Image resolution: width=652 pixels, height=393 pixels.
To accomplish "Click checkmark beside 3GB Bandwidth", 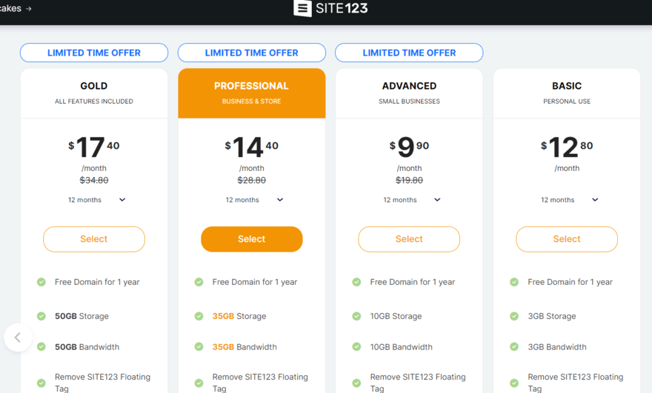I will point(514,346).
